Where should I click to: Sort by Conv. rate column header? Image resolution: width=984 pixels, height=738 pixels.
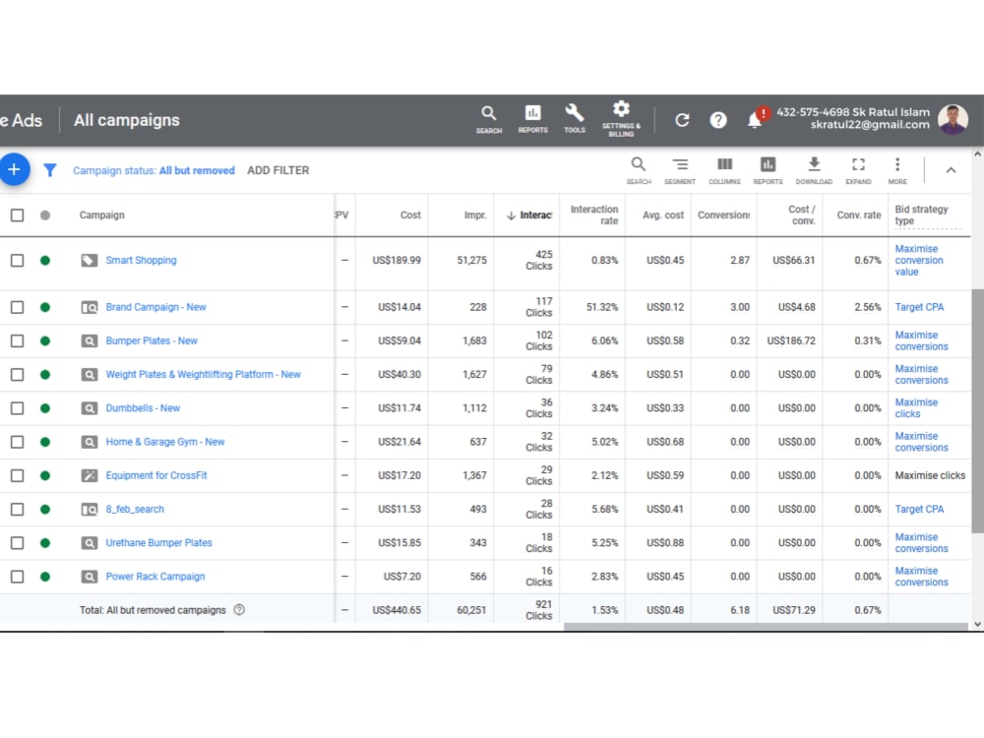858,215
